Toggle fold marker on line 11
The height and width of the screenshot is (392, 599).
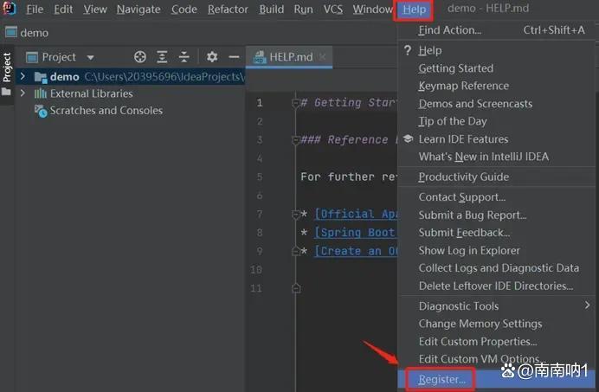click(x=296, y=288)
